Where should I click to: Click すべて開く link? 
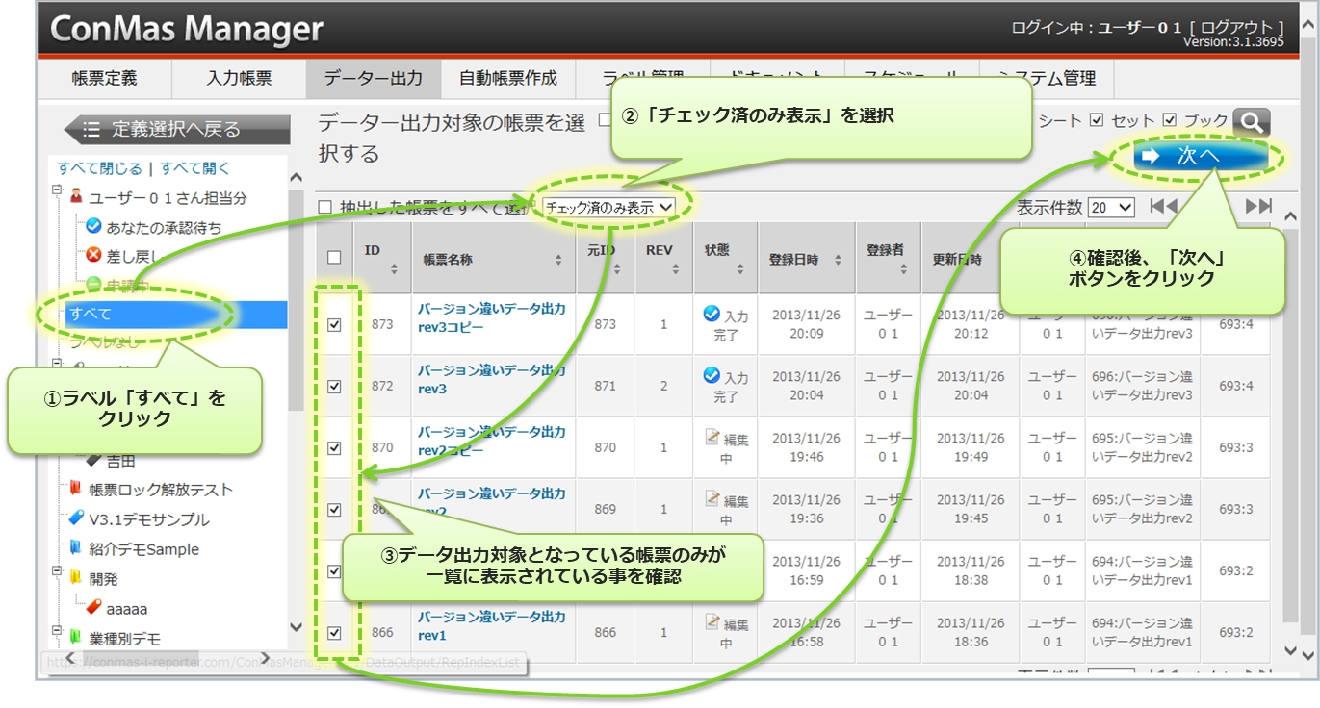click(195, 168)
